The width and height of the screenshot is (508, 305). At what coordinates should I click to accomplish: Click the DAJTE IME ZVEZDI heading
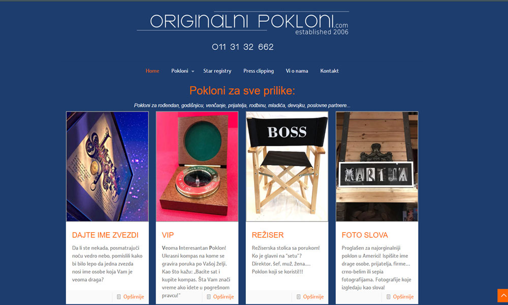click(105, 235)
